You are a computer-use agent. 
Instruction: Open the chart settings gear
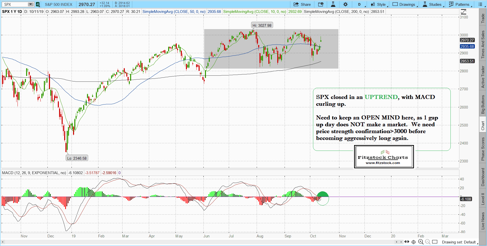tap(345, 4)
